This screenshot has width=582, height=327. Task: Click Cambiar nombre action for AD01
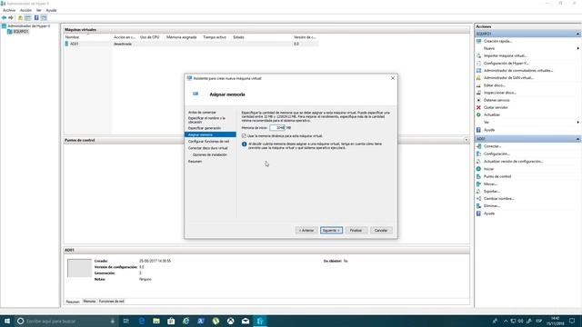[499, 199]
